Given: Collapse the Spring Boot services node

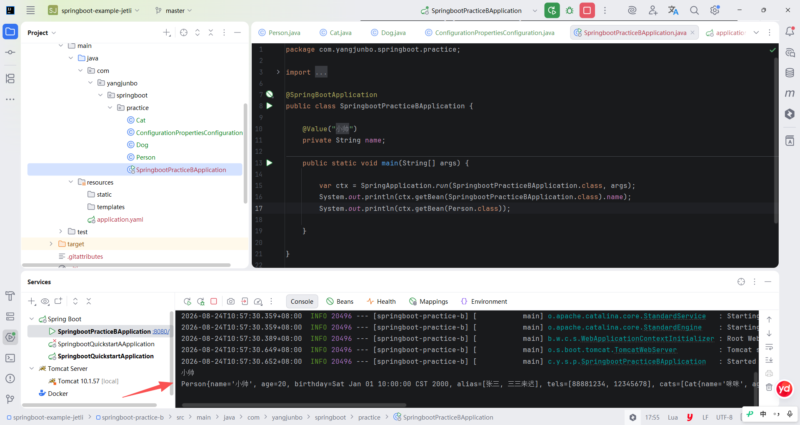Looking at the screenshot, I should click(32, 319).
